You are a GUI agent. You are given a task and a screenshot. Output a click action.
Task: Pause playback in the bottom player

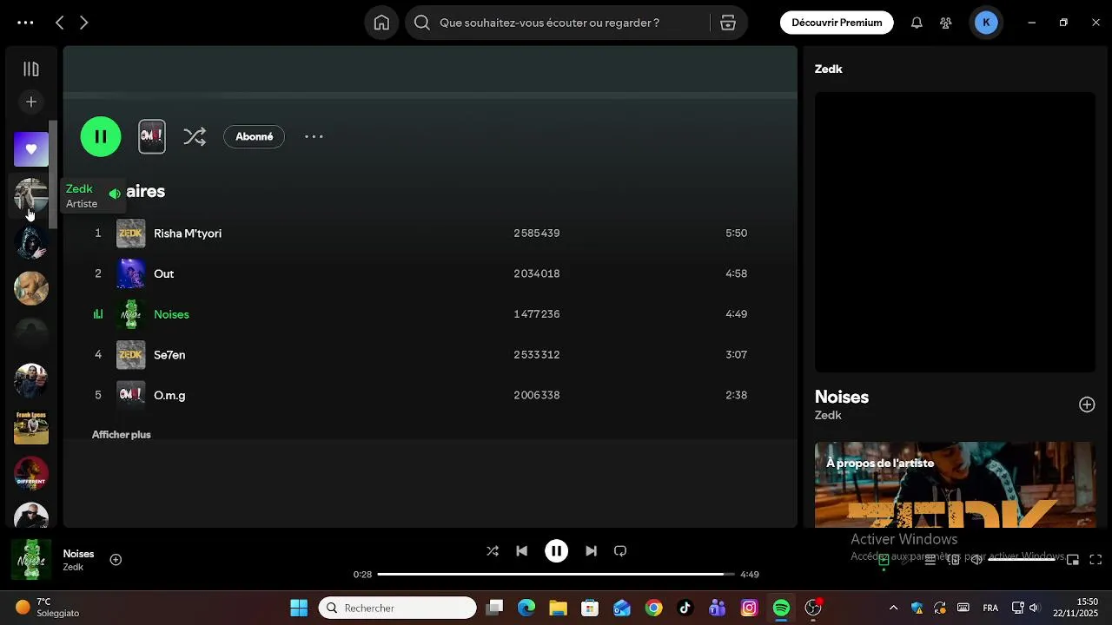(x=556, y=551)
